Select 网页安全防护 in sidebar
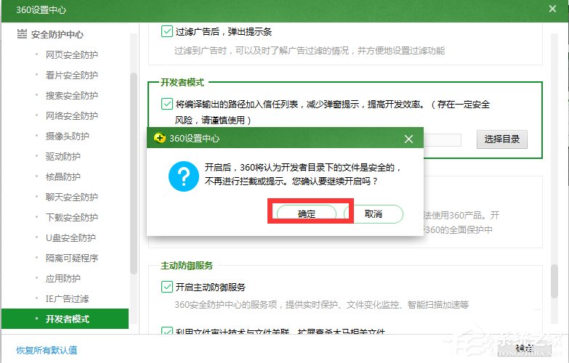The width and height of the screenshot is (569, 363). coord(71,54)
